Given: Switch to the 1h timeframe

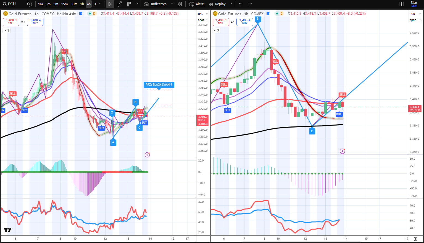Looking at the screenshot, I should pyautogui.click(x=82, y=4).
